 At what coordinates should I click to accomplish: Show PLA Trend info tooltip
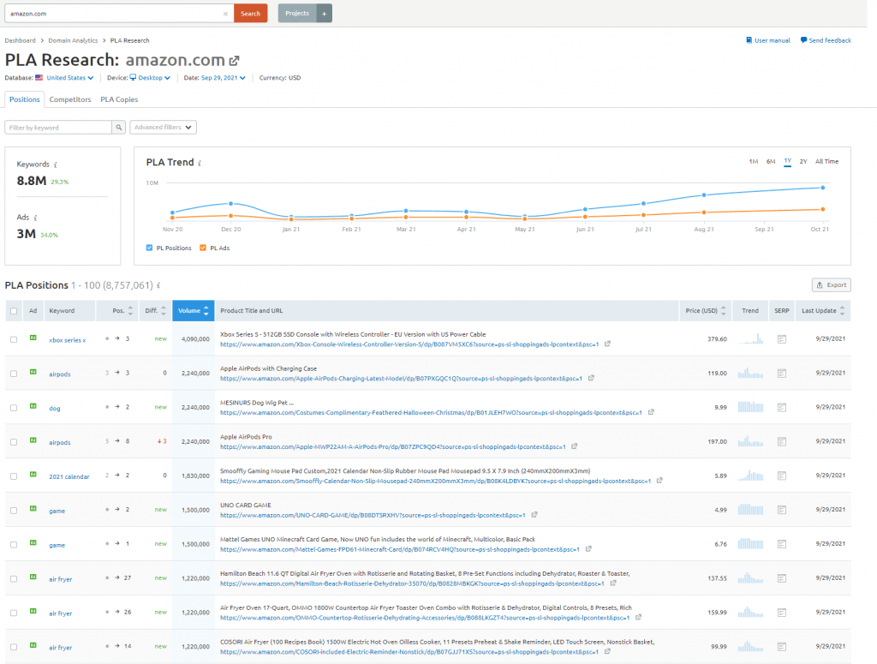[200, 163]
